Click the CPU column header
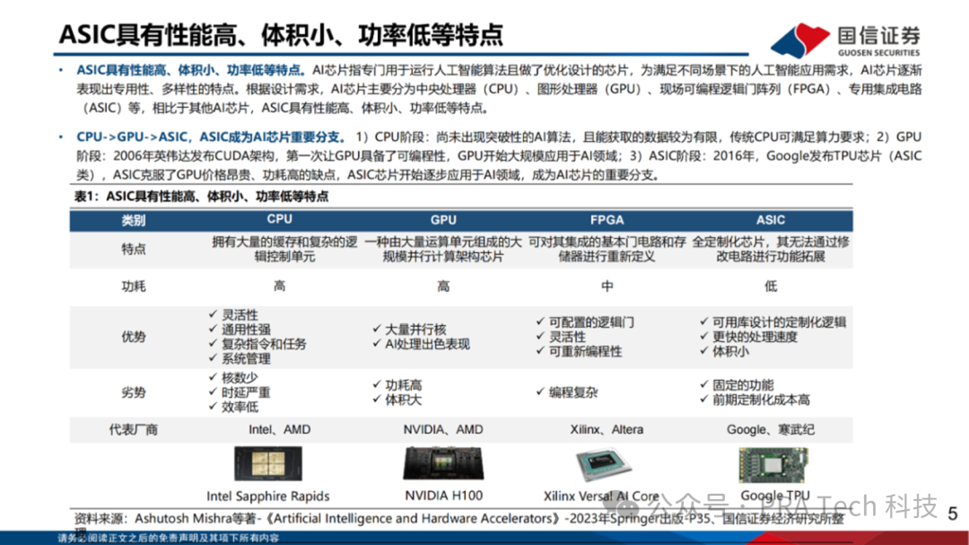 279,219
